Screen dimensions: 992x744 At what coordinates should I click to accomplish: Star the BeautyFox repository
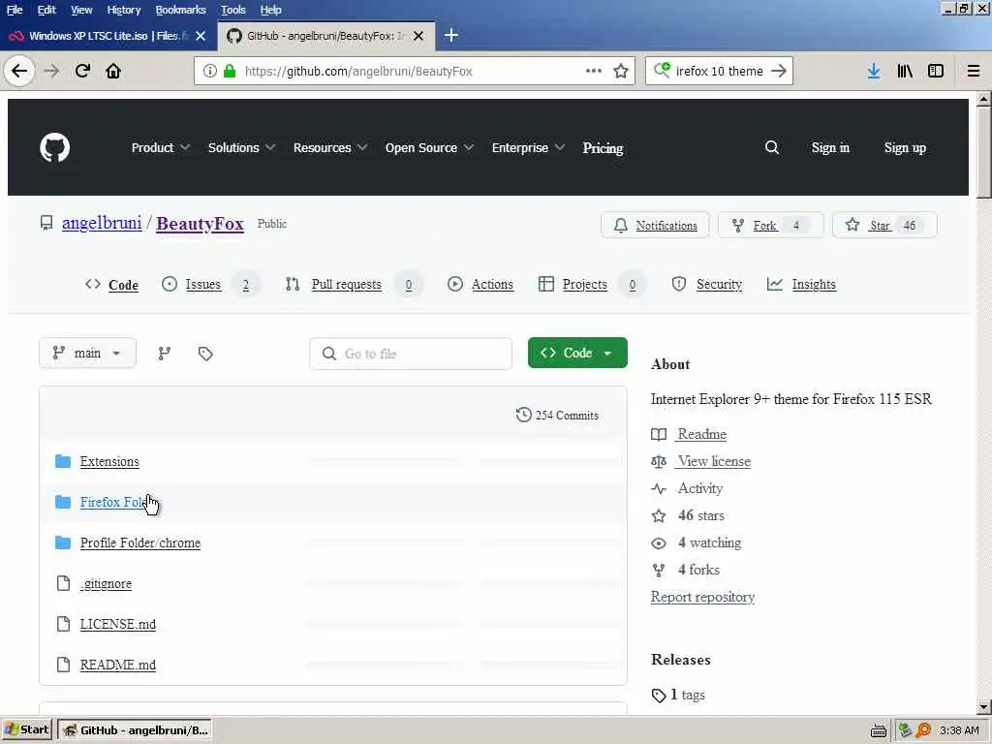883,225
